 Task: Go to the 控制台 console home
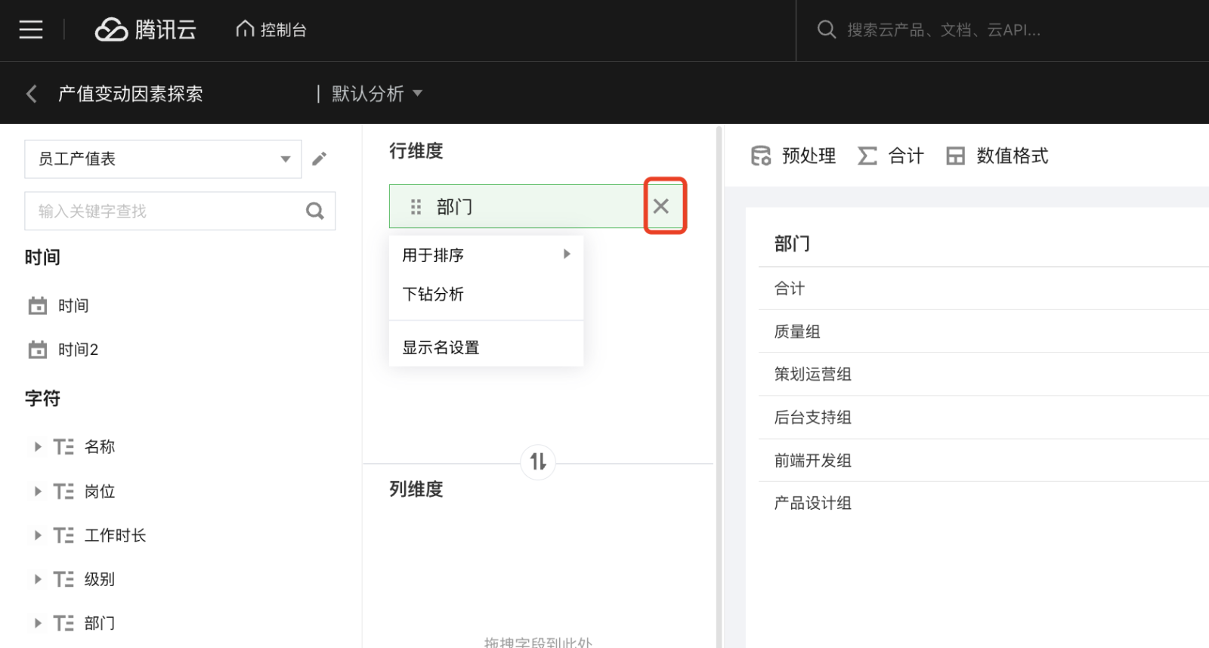point(271,29)
